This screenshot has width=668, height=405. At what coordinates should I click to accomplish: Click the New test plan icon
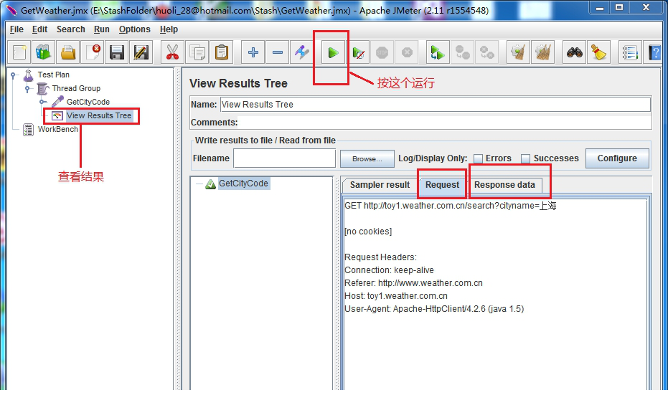point(19,52)
